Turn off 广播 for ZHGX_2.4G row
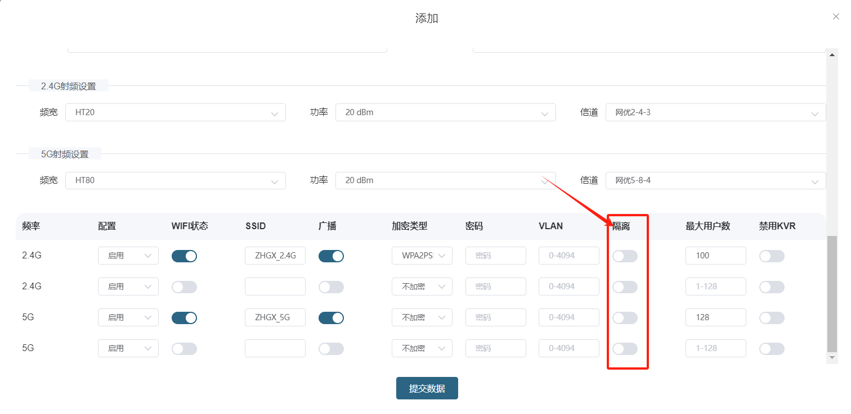Screen dimensions: 851x414 [x=331, y=256]
